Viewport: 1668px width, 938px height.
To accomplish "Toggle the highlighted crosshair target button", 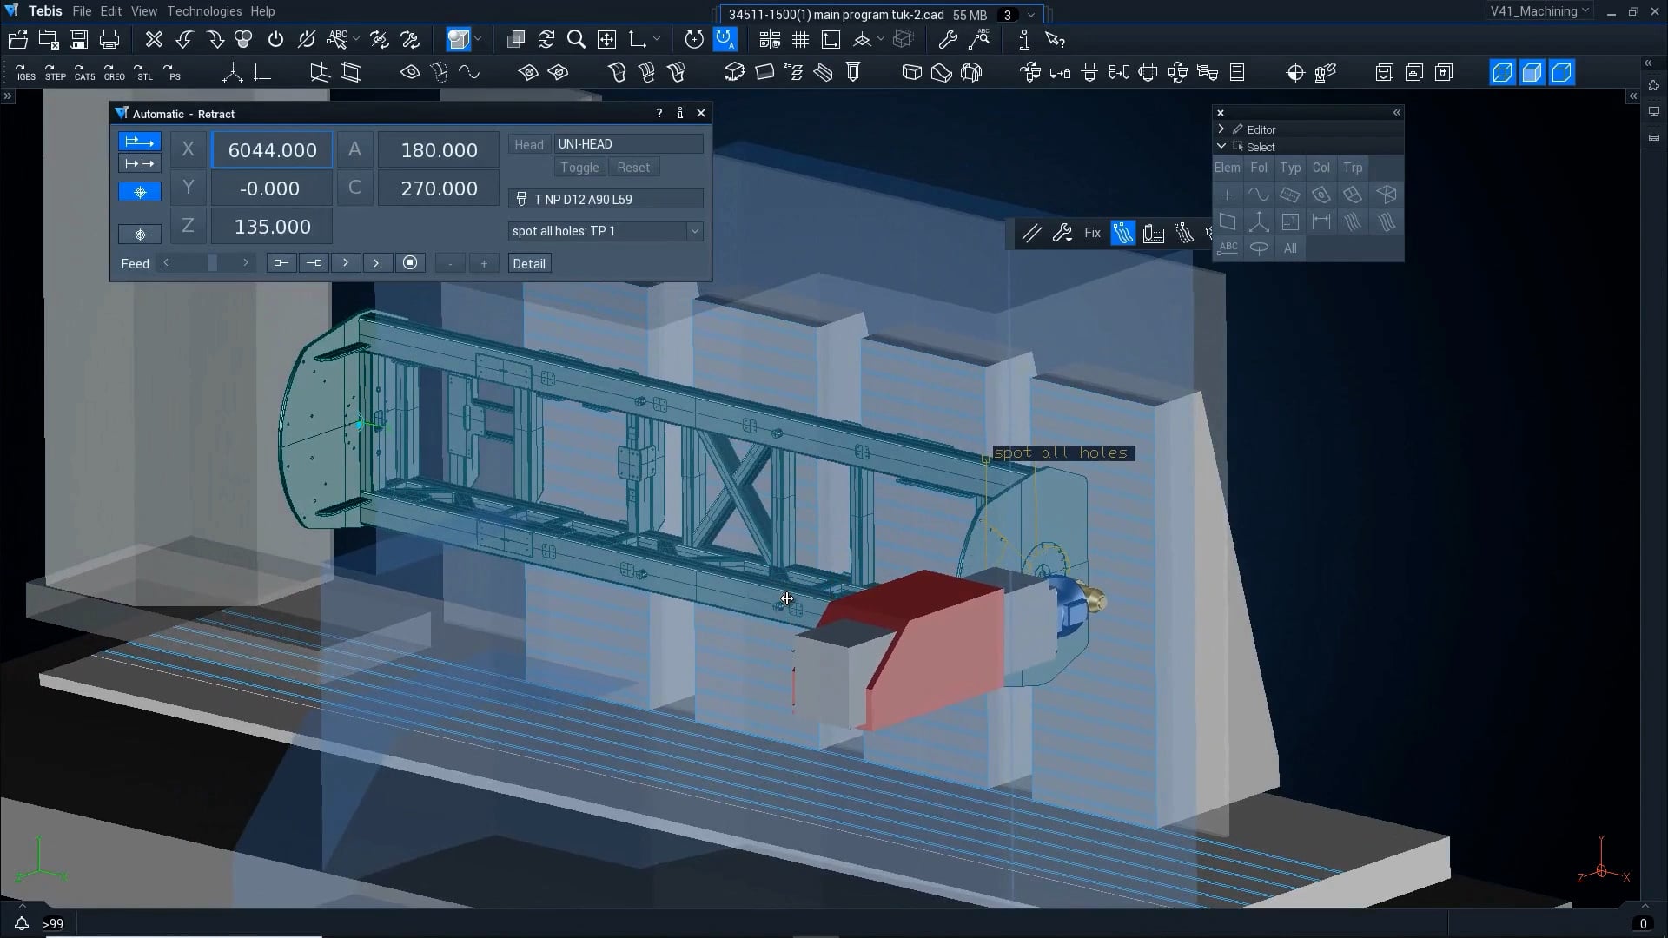I will tap(139, 192).
